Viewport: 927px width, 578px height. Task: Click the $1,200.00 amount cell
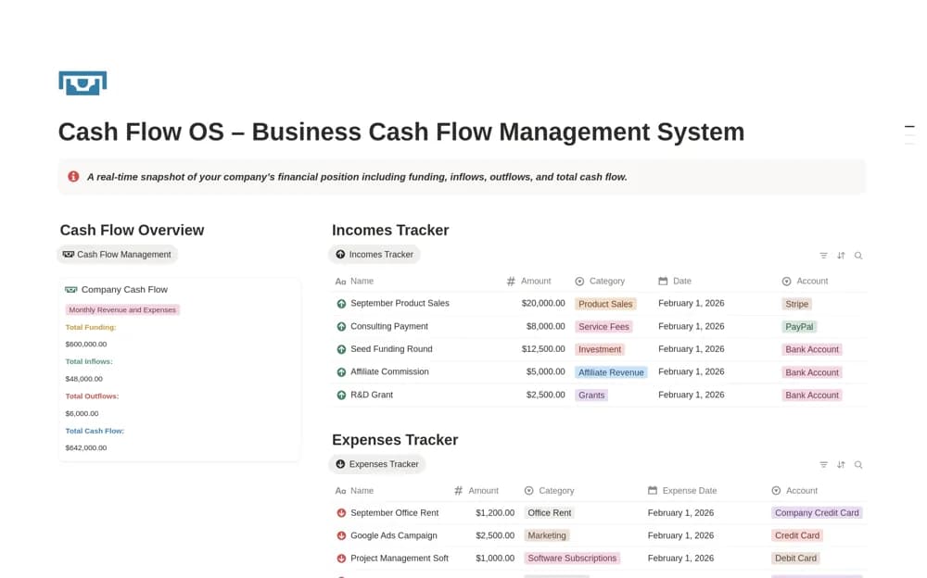[x=495, y=513]
